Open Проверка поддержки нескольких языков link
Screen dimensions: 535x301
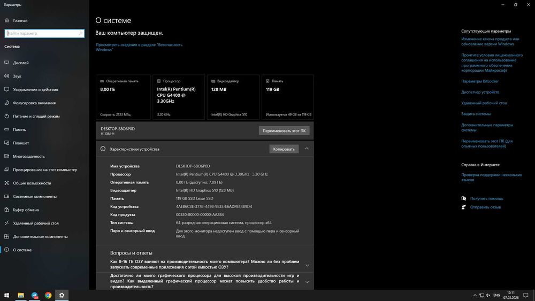(x=491, y=177)
